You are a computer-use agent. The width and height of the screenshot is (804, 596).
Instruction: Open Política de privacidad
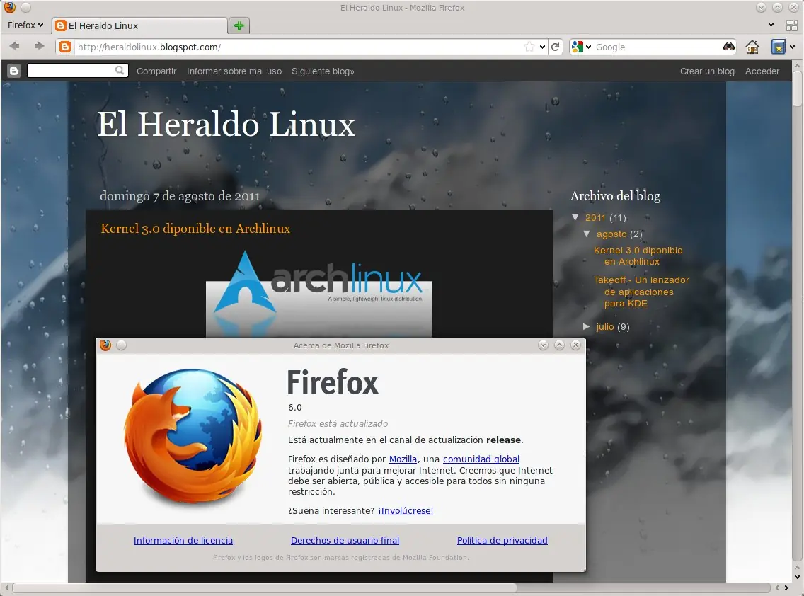502,540
